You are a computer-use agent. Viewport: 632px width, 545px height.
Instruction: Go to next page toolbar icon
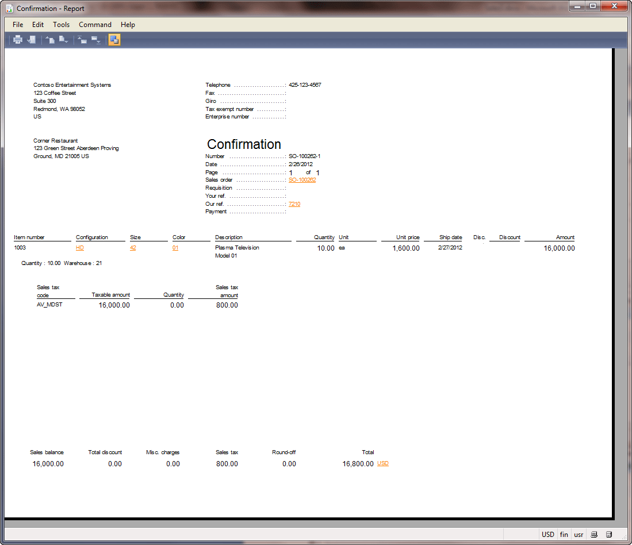[64, 40]
